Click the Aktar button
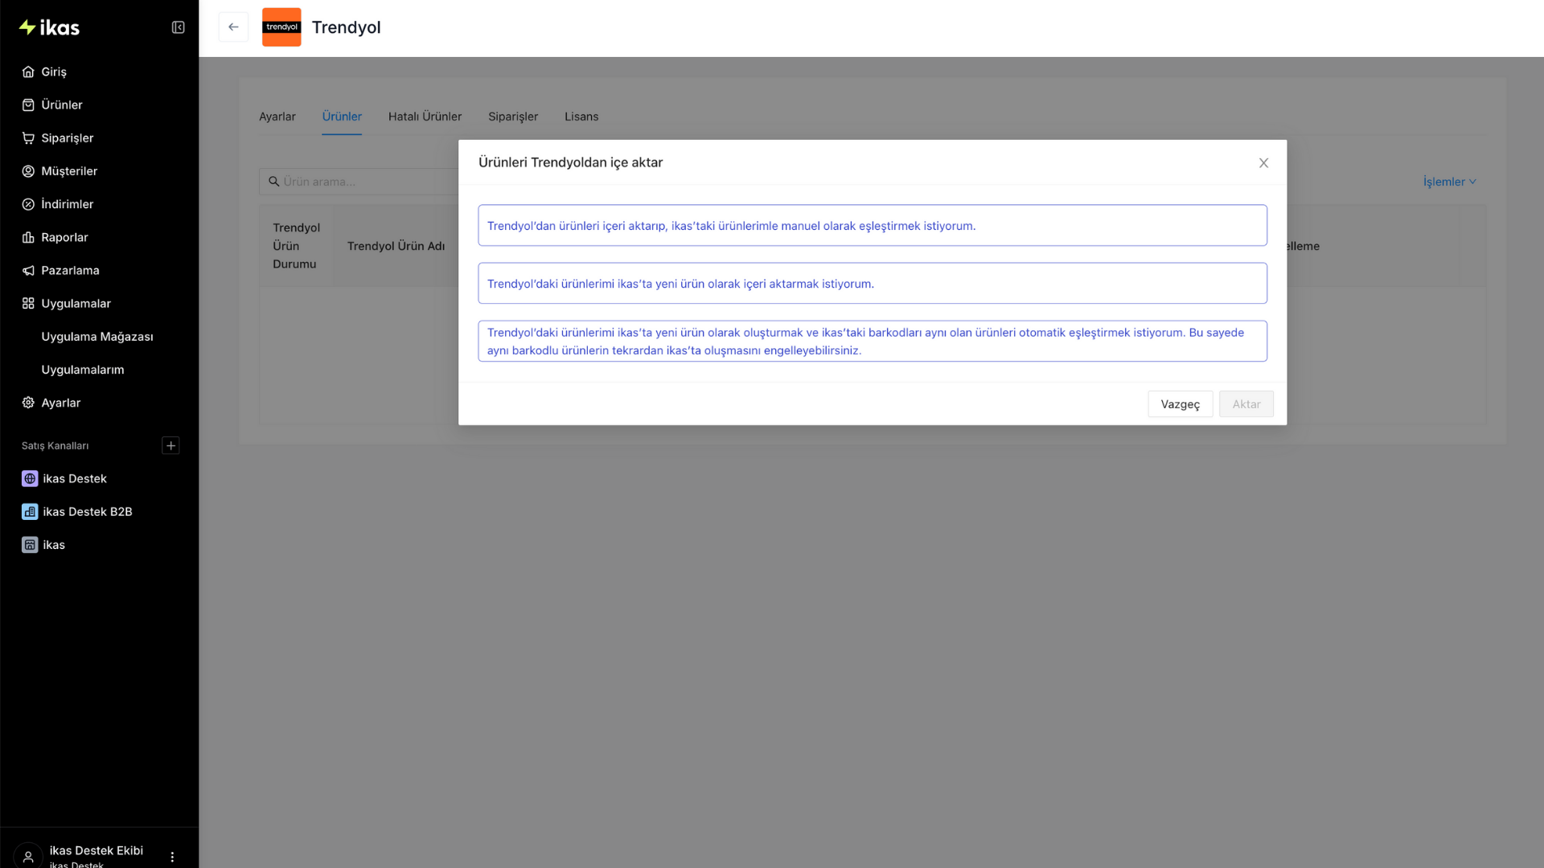 [1246, 403]
